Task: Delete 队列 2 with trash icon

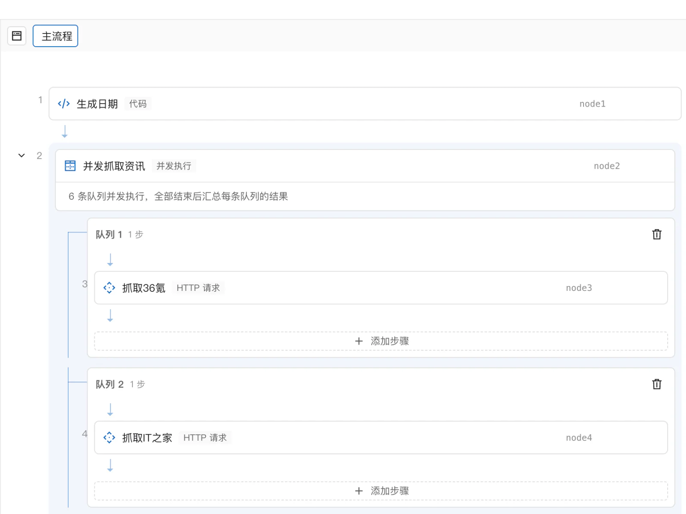Action: point(657,384)
